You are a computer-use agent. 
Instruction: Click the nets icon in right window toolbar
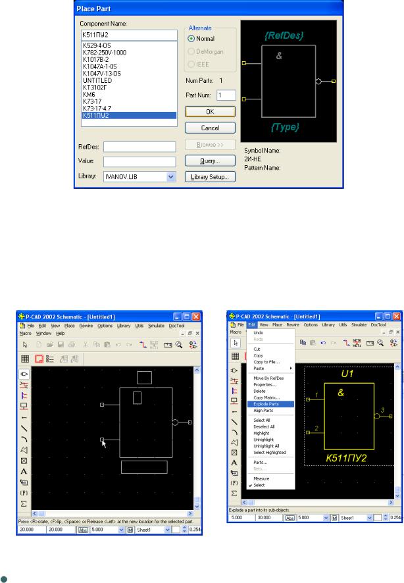click(x=357, y=343)
